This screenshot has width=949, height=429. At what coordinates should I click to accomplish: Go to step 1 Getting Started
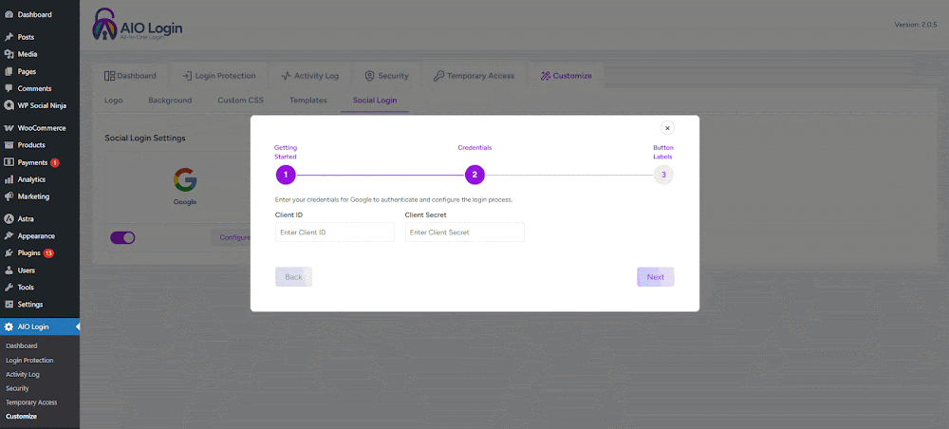coord(286,175)
